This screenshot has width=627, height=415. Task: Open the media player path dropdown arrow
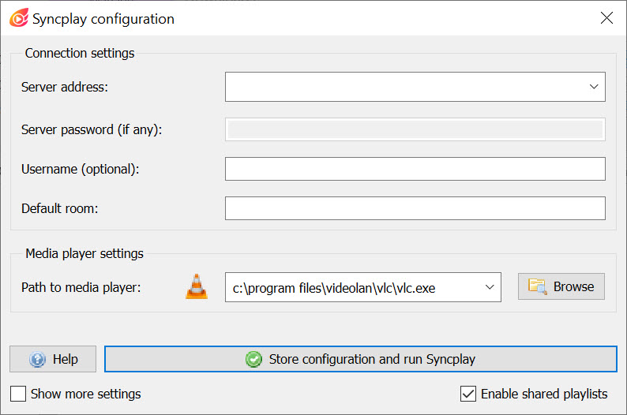[x=490, y=287]
